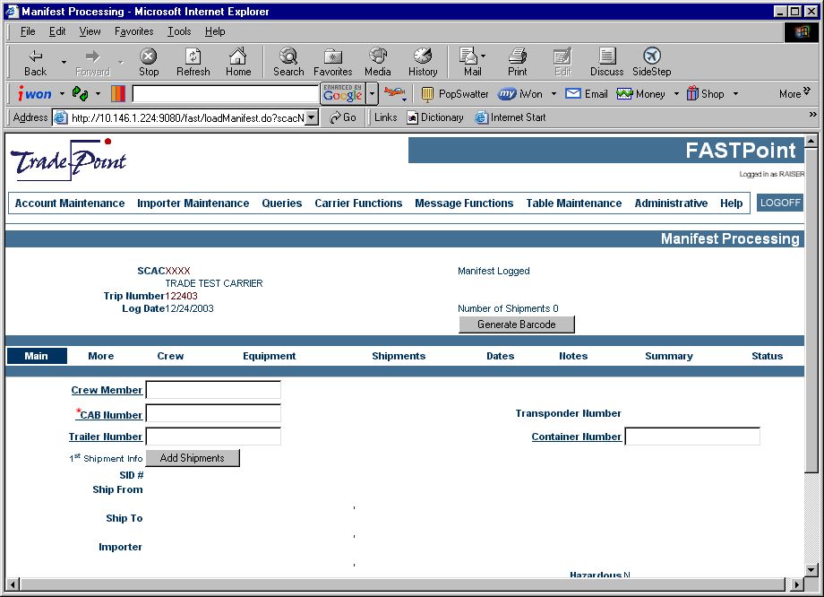Expand the Shop dropdown arrow
824x597 pixels.
pyautogui.click(x=735, y=94)
